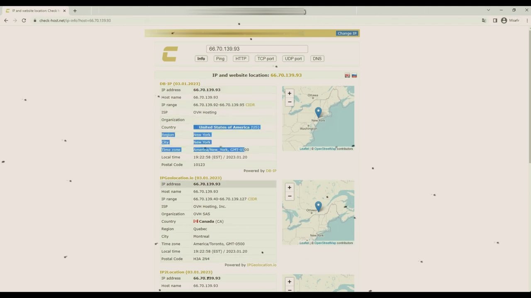Viewport: 531px width, 298px height.
Task: Click OVH Hosting ISP value in DB-IP
Action: (x=205, y=112)
